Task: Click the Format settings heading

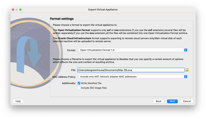Action: [x=62, y=19]
